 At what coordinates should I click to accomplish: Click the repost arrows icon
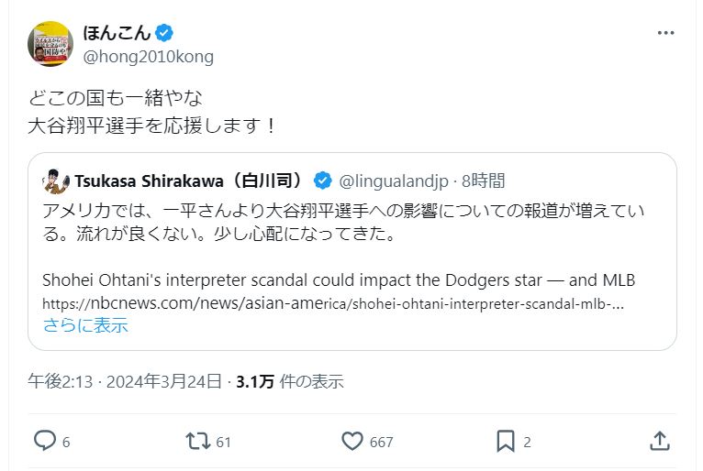198,441
